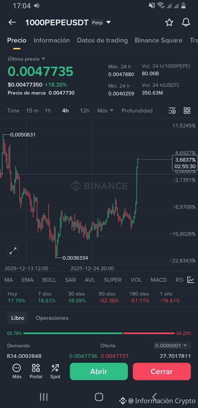The image size is (198, 408).
Task: Switch to the Información tab
Action: tap(52, 40)
